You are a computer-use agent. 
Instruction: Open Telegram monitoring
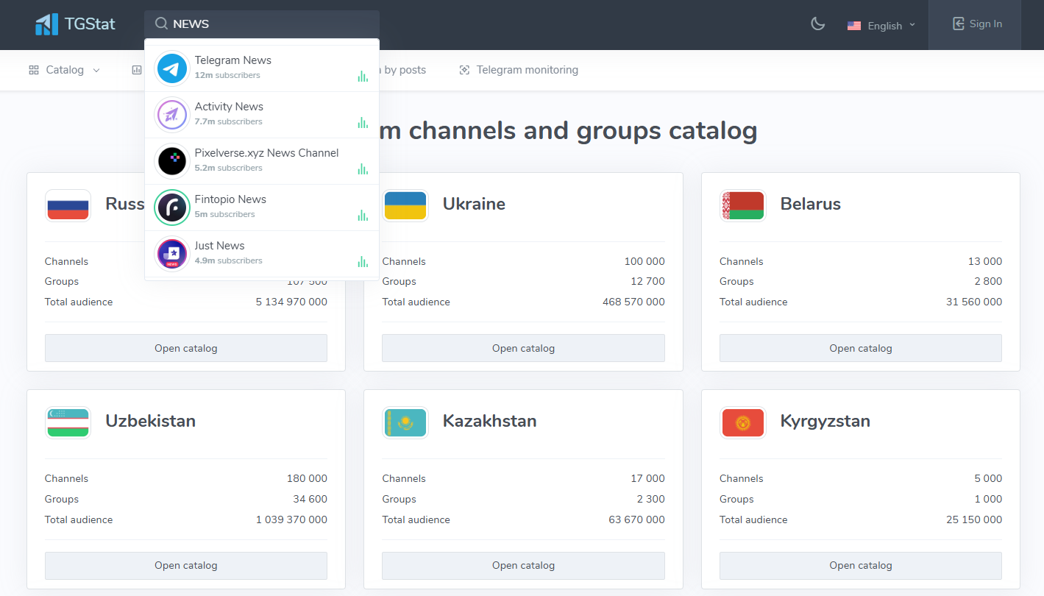click(x=519, y=70)
